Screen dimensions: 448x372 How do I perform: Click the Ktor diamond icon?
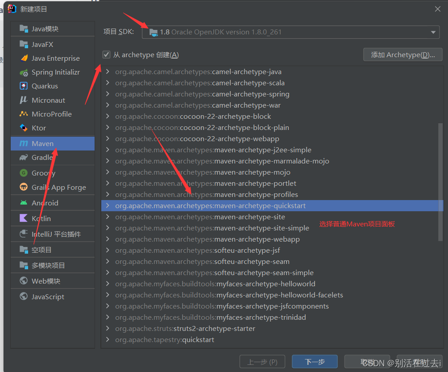coord(24,128)
